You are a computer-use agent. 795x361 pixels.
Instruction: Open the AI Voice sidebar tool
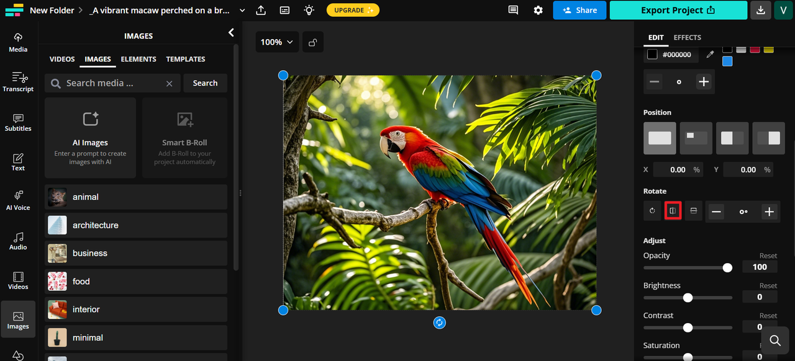pos(18,200)
